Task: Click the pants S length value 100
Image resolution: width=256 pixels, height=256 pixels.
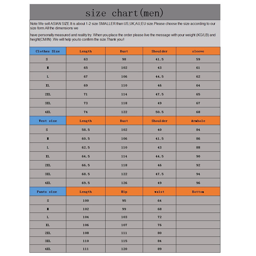Action: click(x=85, y=201)
